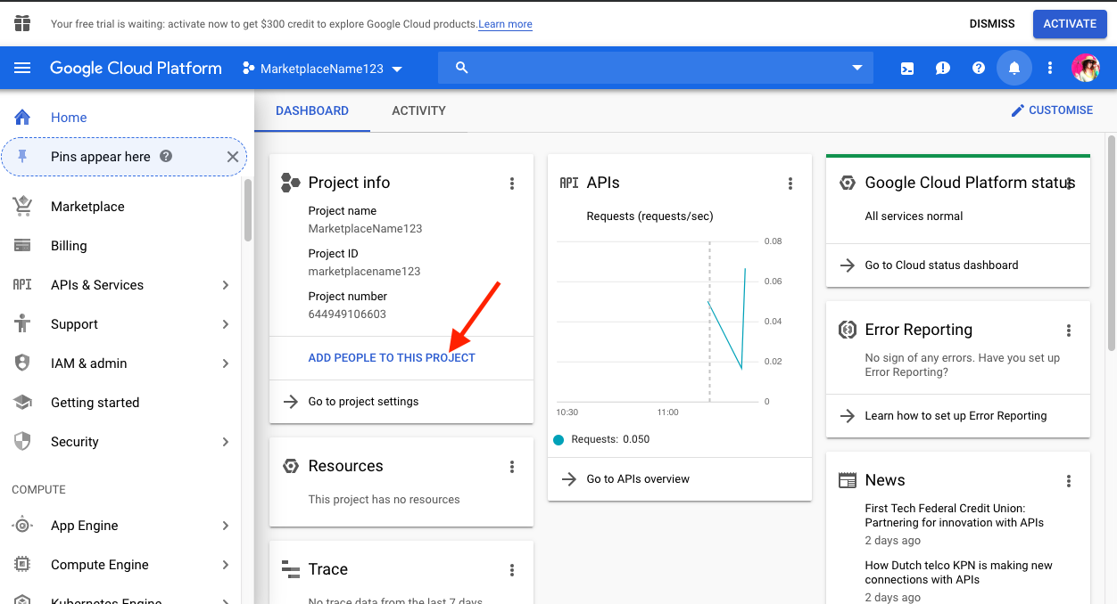Switch to the Activity tab

pos(418,110)
